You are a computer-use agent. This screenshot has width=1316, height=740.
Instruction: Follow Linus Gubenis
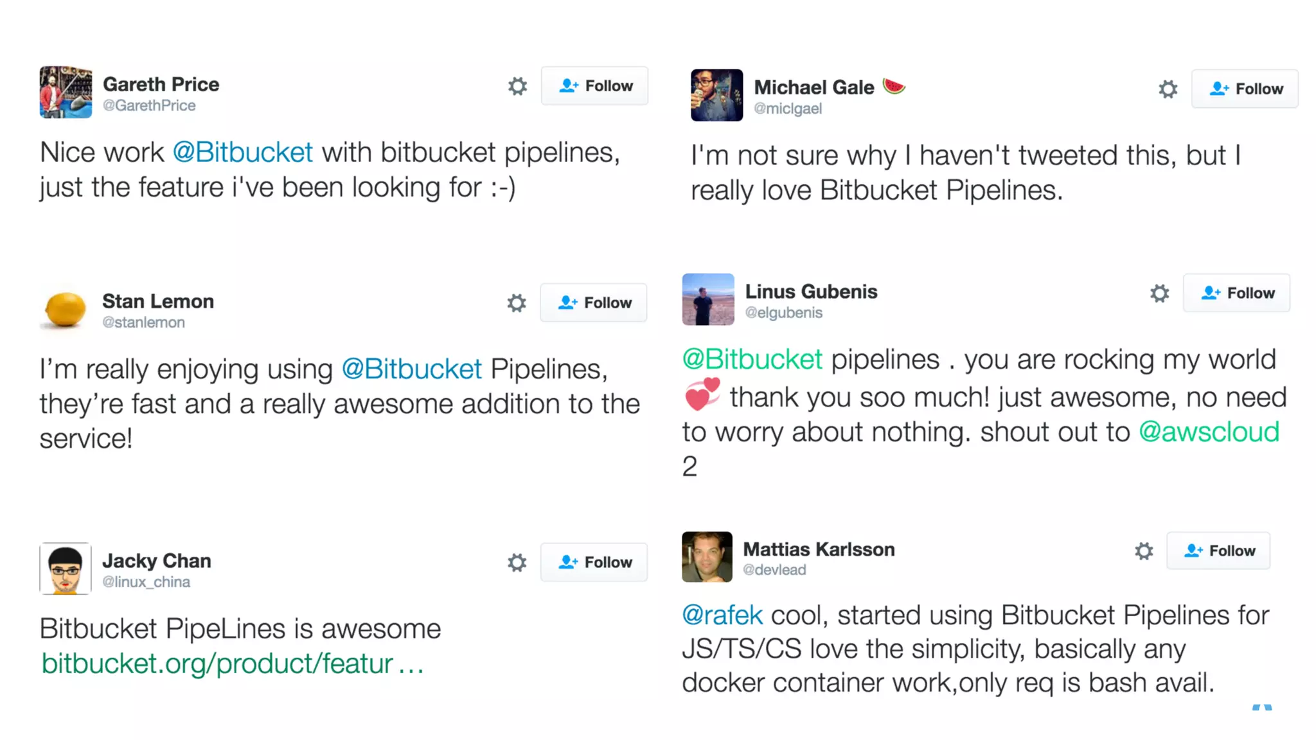click(1236, 294)
